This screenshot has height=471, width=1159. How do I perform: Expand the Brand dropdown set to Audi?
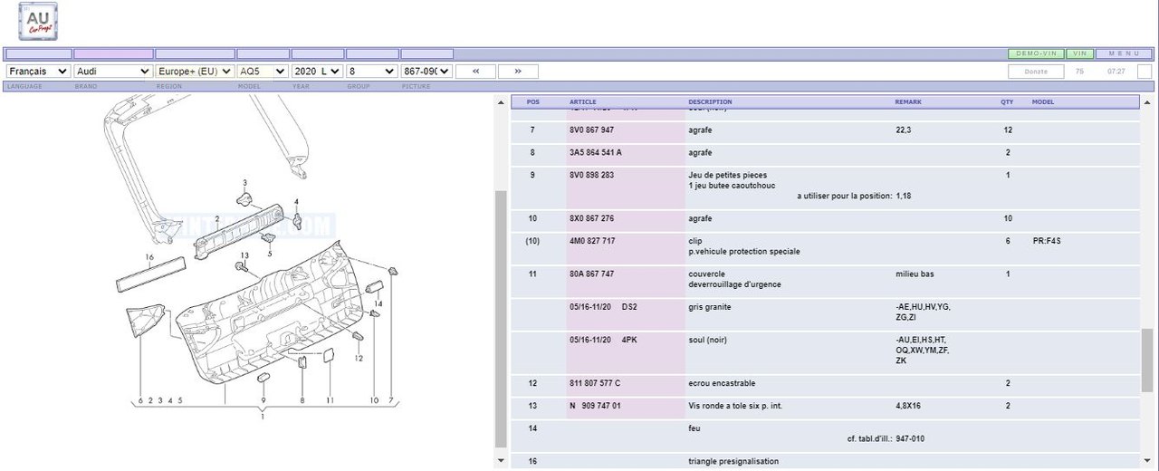112,71
